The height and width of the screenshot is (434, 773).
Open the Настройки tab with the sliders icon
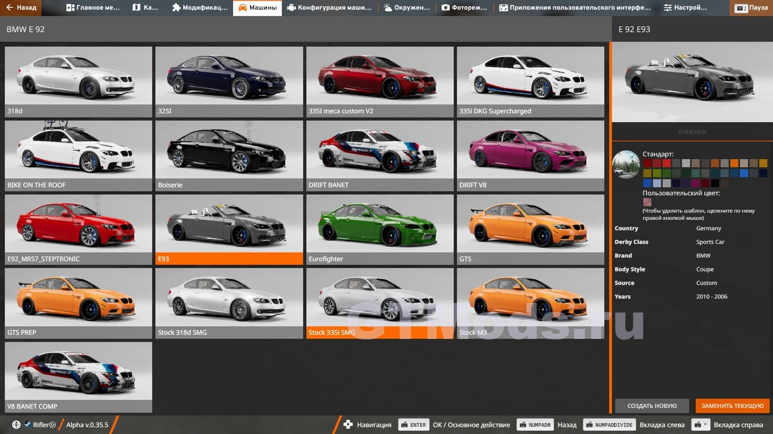[x=685, y=8]
